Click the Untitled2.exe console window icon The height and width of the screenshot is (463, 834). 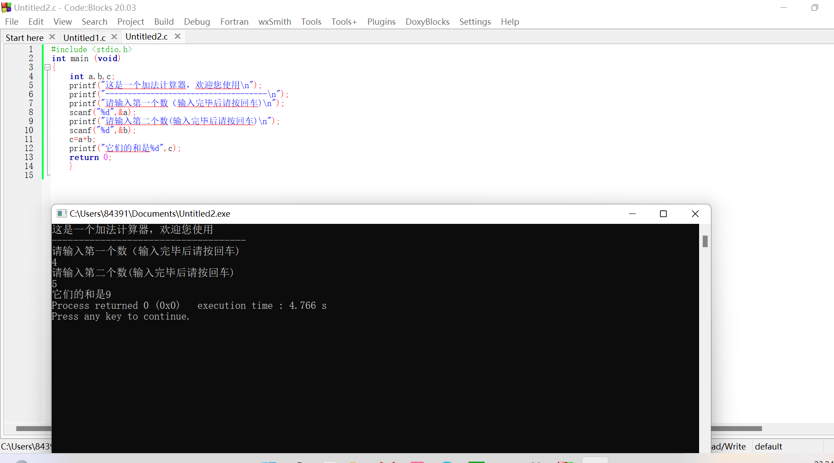click(62, 214)
